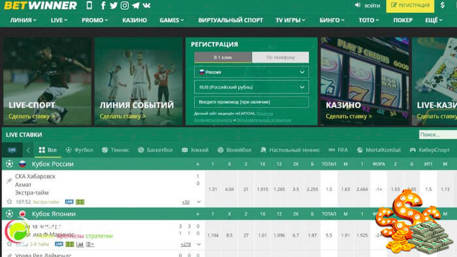This screenshot has height=257, width=457.
Task: Filter live bets by MortalKombat
Action: point(379,150)
